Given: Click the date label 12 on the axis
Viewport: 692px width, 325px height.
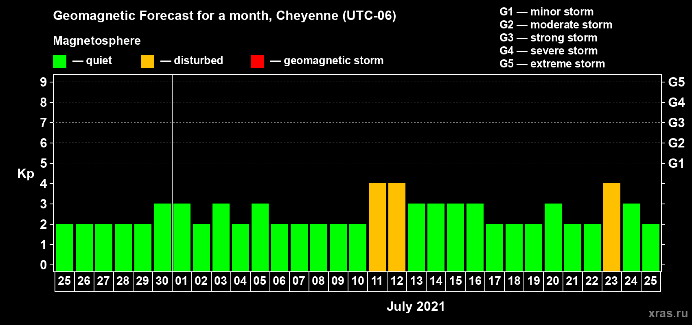Looking at the screenshot, I should click(x=397, y=281).
